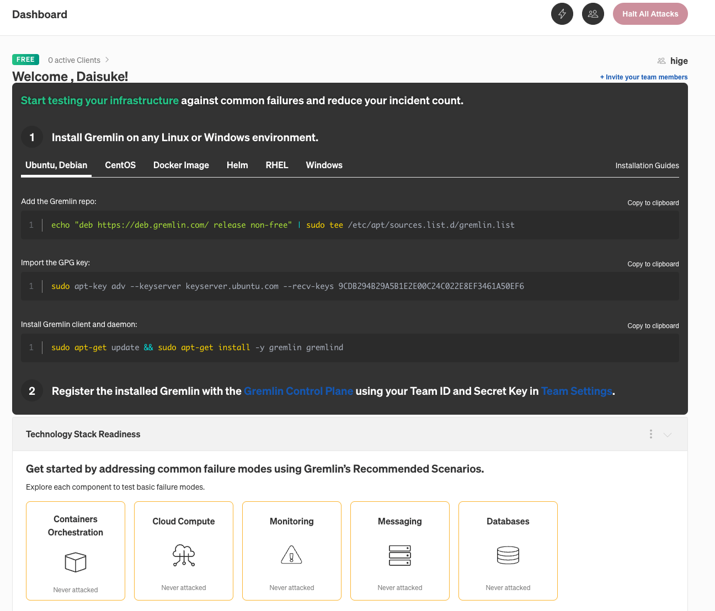Copy the Gremlin repo command to clipboard
This screenshot has width=715, height=611.
pyautogui.click(x=653, y=203)
